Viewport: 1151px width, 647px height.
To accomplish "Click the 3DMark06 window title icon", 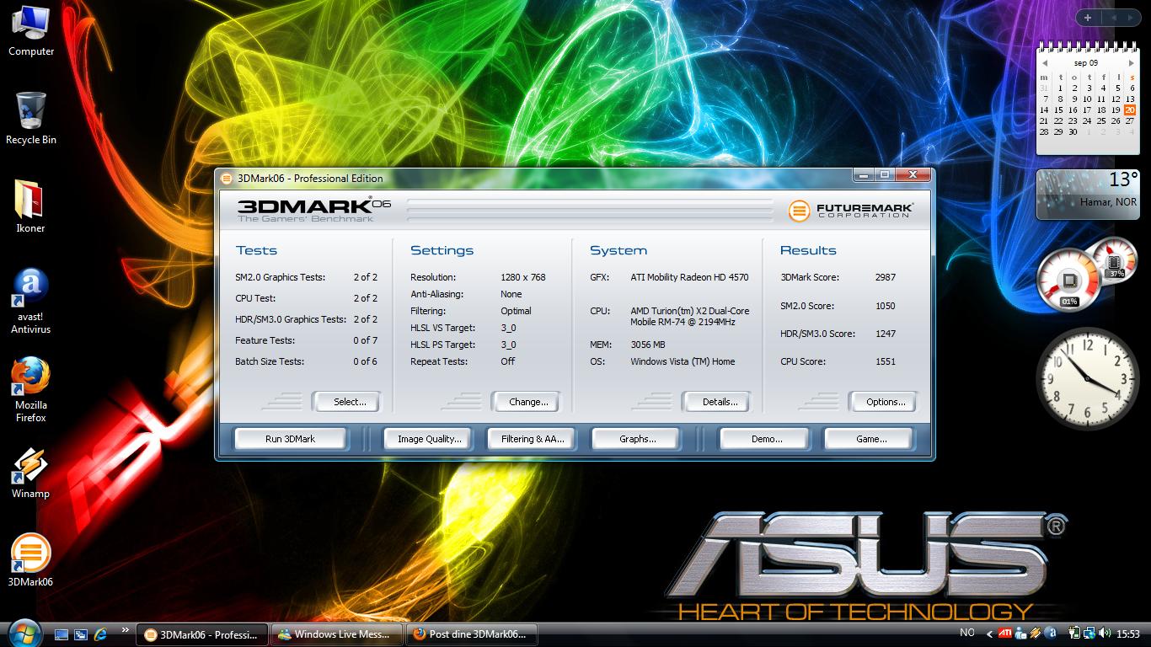I will click(227, 178).
